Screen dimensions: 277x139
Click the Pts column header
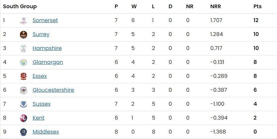pos(257,6)
